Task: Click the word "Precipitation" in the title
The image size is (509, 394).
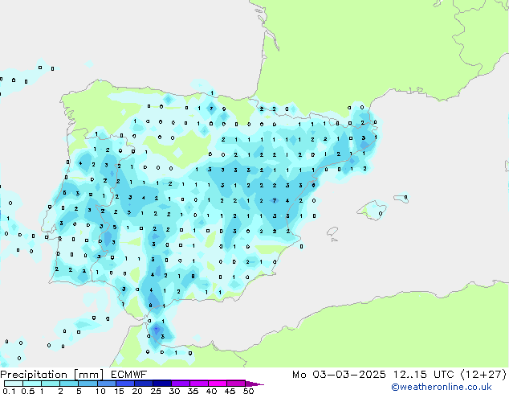Action: 34,375
